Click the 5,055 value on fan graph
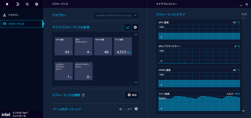 pos(162,98)
